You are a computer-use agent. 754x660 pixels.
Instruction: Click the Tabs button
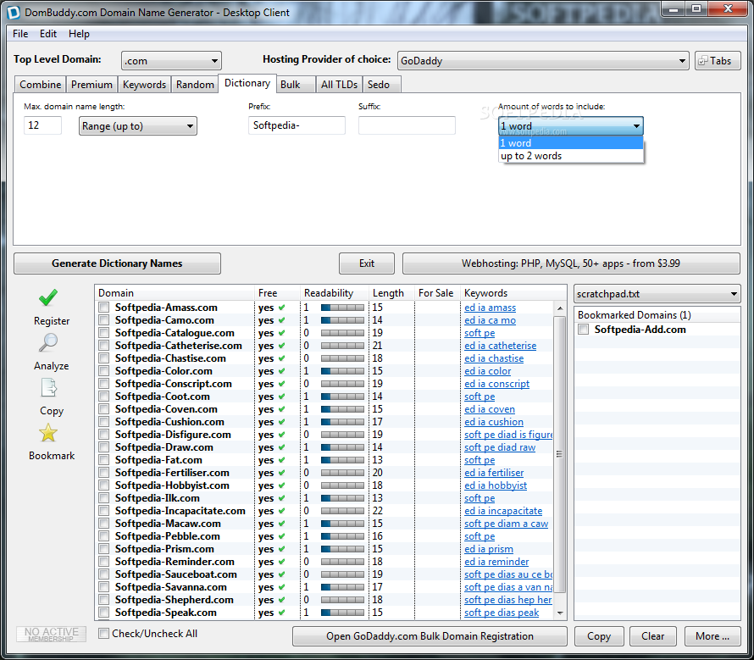718,61
